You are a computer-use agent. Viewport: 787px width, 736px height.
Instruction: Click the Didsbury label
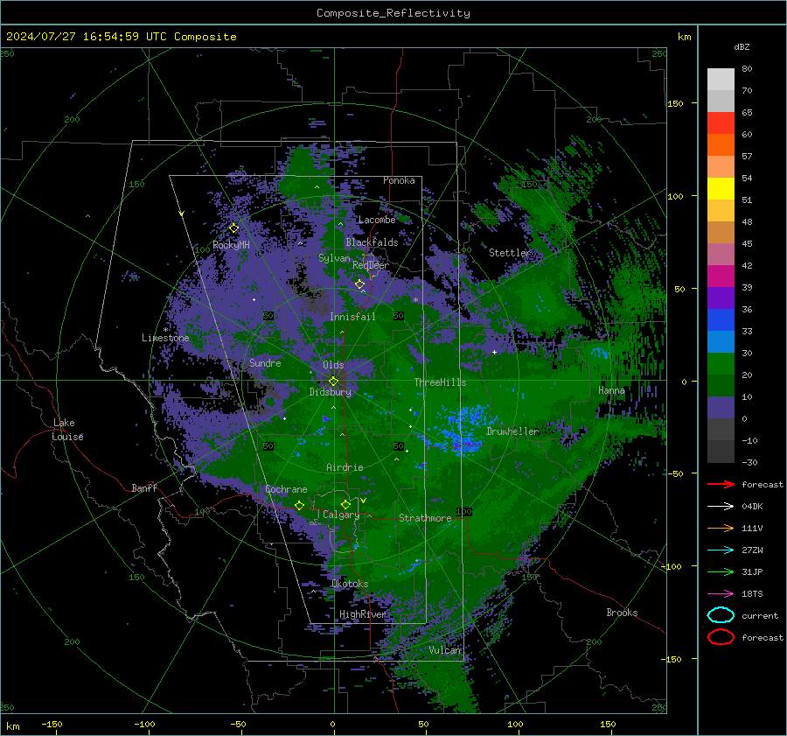pos(331,392)
